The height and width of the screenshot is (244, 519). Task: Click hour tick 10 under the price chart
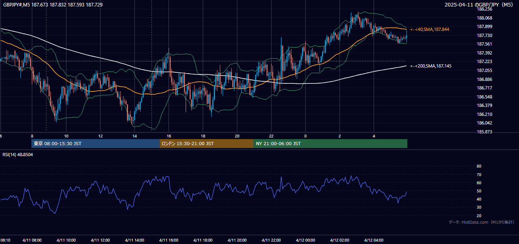(66, 136)
